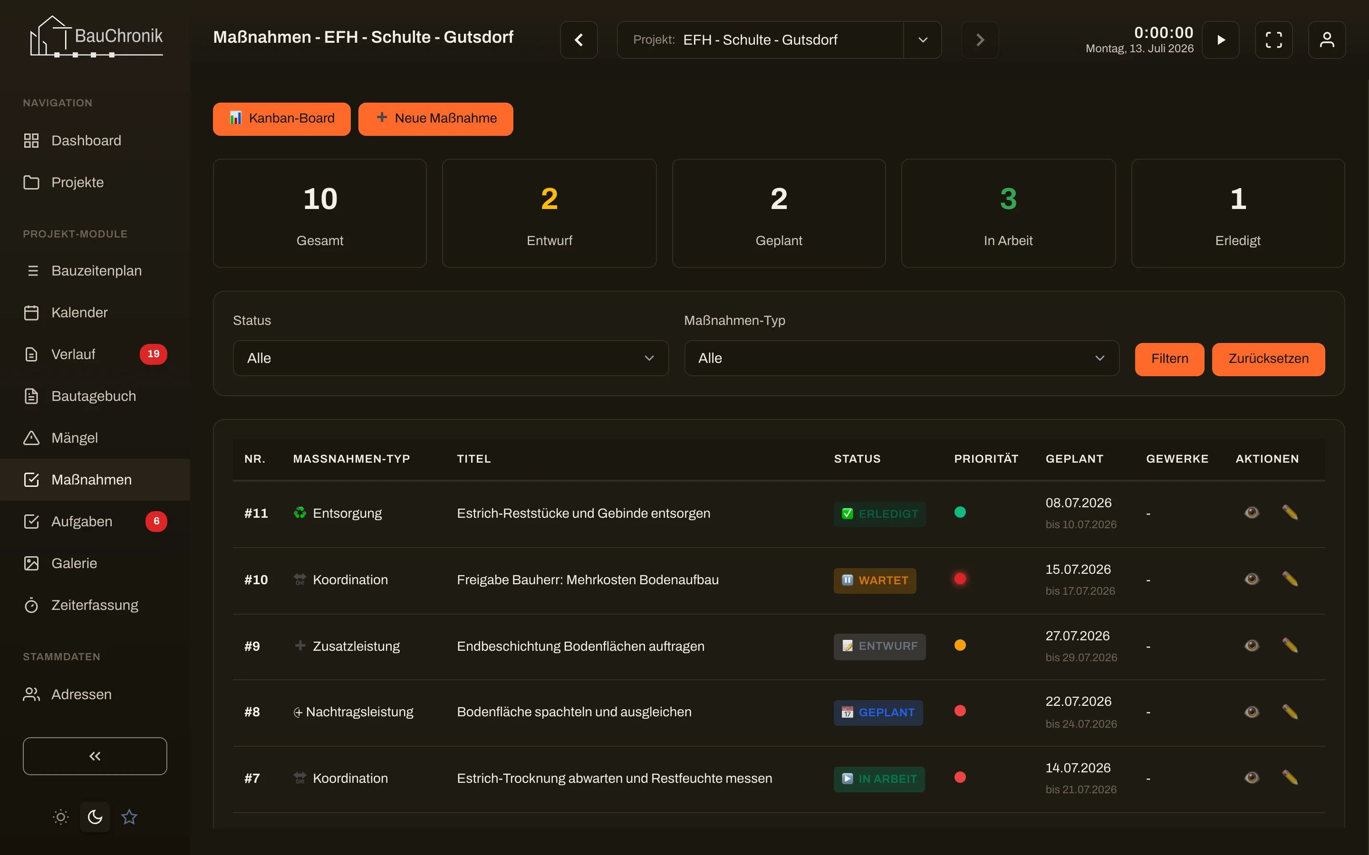This screenshot has width=1369, height=855.
Task: Edit Maßnahme #10 with pencil icon
Action: click(1290, 579)
